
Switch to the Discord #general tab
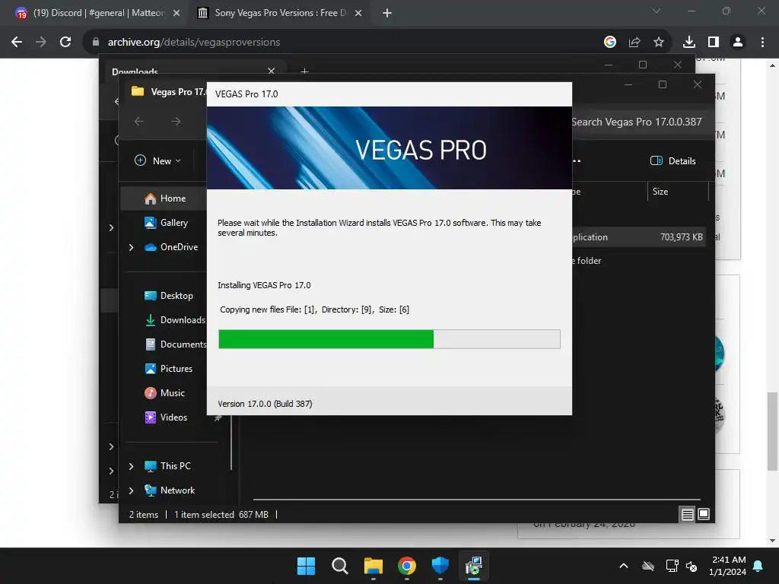click(x=97, y=13)
